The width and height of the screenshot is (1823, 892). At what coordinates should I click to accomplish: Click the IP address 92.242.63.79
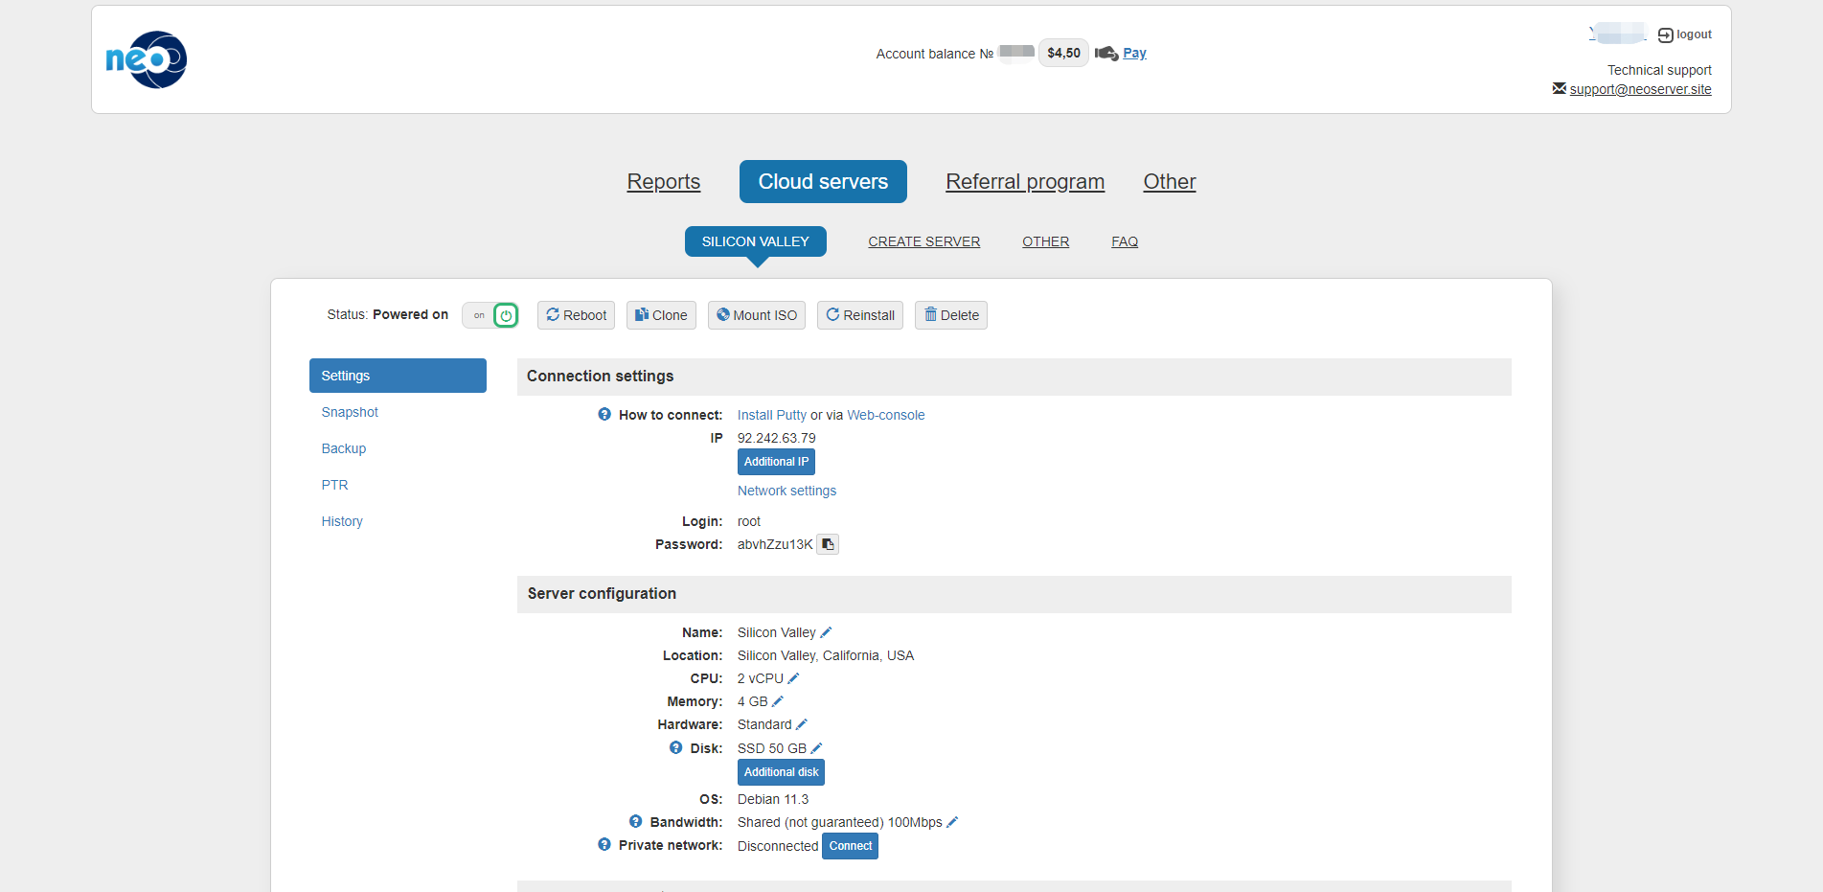coord(777,438)
